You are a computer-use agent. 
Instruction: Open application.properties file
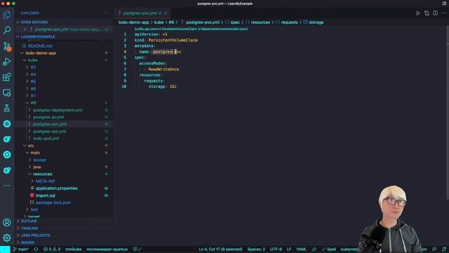click(56, 188)
